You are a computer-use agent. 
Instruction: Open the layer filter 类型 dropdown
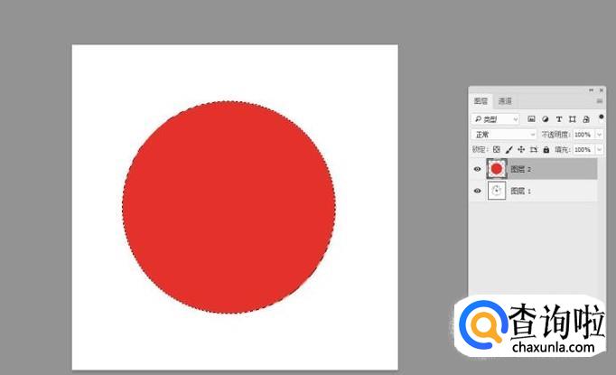(x=495, y=119)
